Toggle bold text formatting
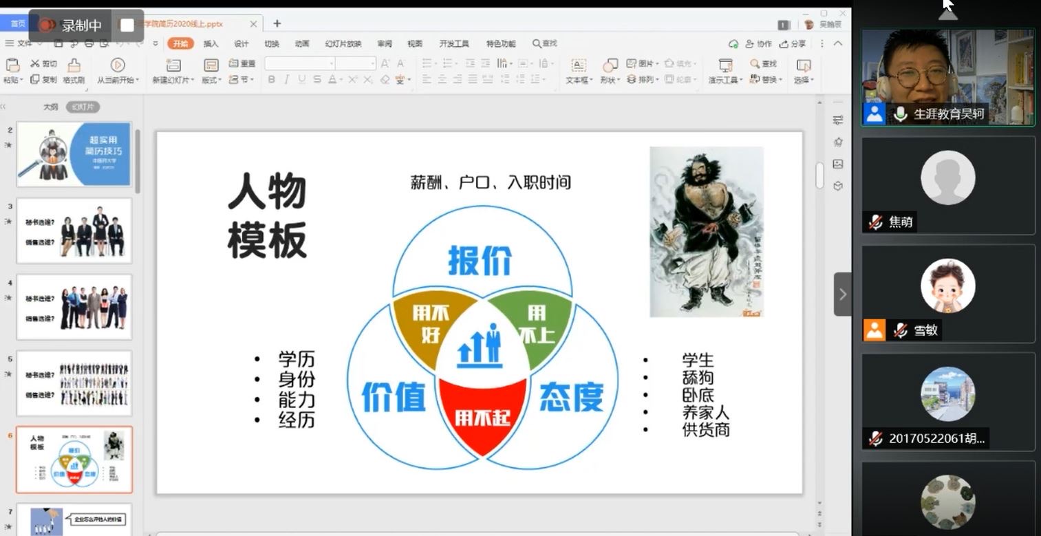Image resolution: width=1041 pixels, height=536 pixels. pyautogui.click(x=272, y=80)
